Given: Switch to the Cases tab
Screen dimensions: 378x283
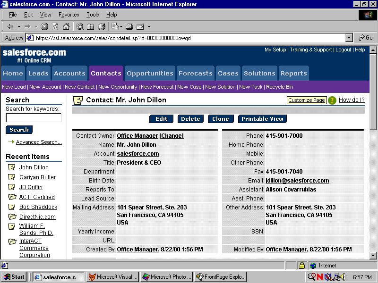Looking at the screenshot, I should tap(228, 73).
